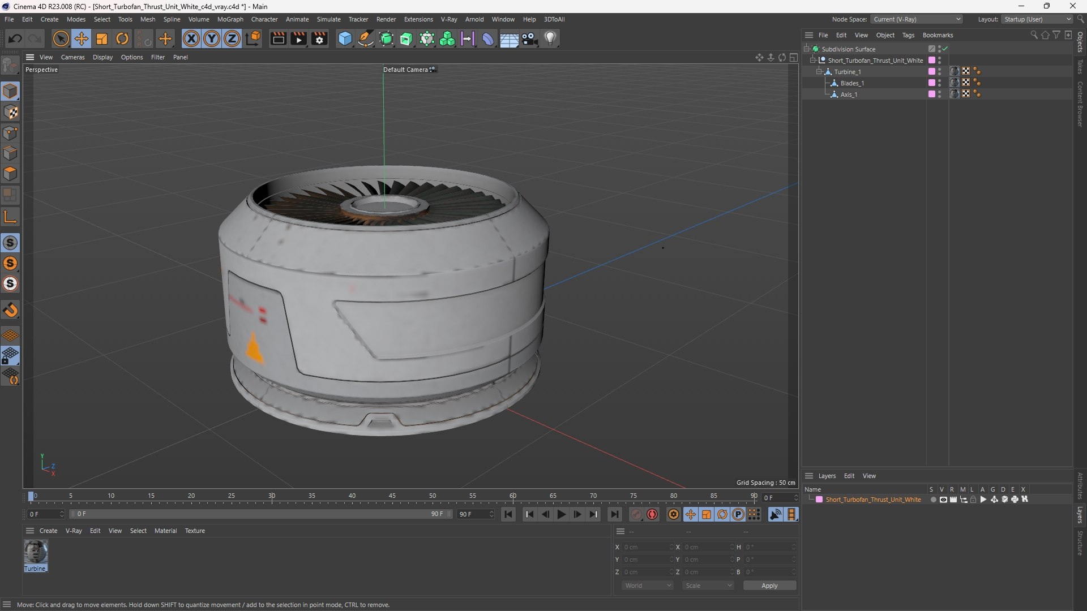Play the animation forward
The width and height of the screenshot is (1087, 611).
561,514
